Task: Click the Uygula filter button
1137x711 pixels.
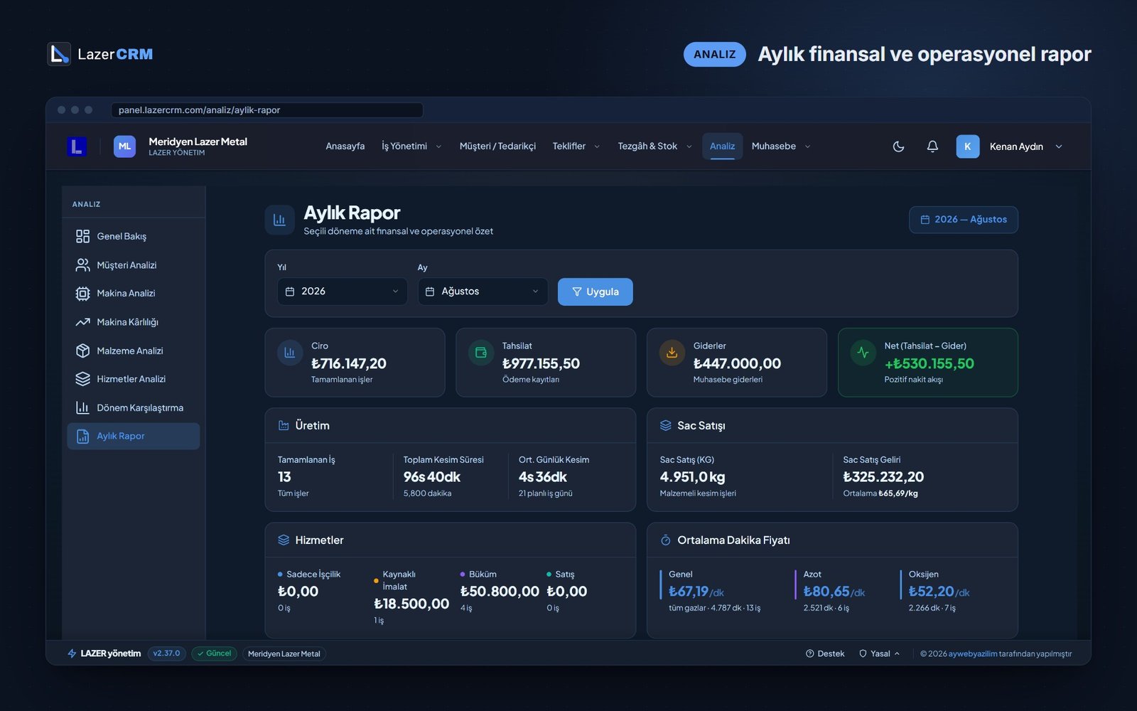Action: pos(595,292)
